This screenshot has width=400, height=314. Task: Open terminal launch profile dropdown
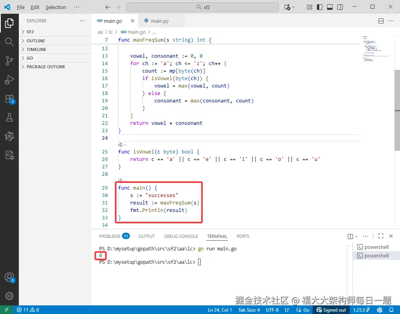[x=356, y=236]
